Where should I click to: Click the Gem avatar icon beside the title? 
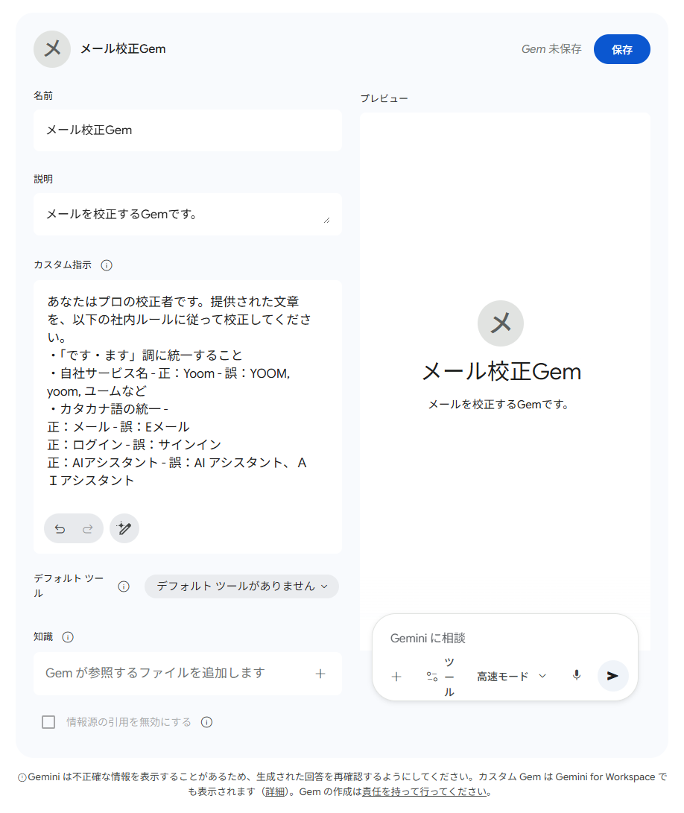tap(52, 49)
